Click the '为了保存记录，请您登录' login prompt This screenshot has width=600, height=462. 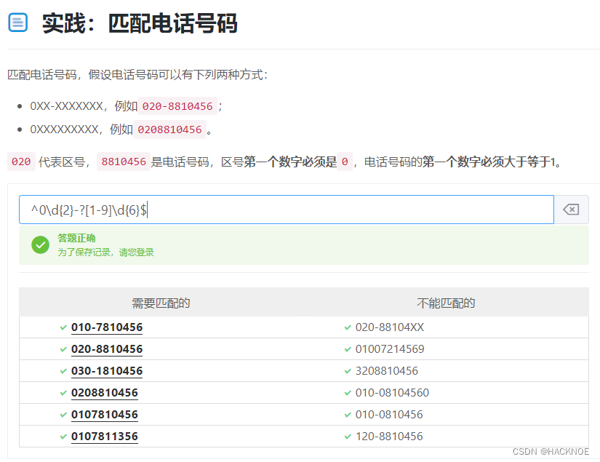(x=105, y=252)
